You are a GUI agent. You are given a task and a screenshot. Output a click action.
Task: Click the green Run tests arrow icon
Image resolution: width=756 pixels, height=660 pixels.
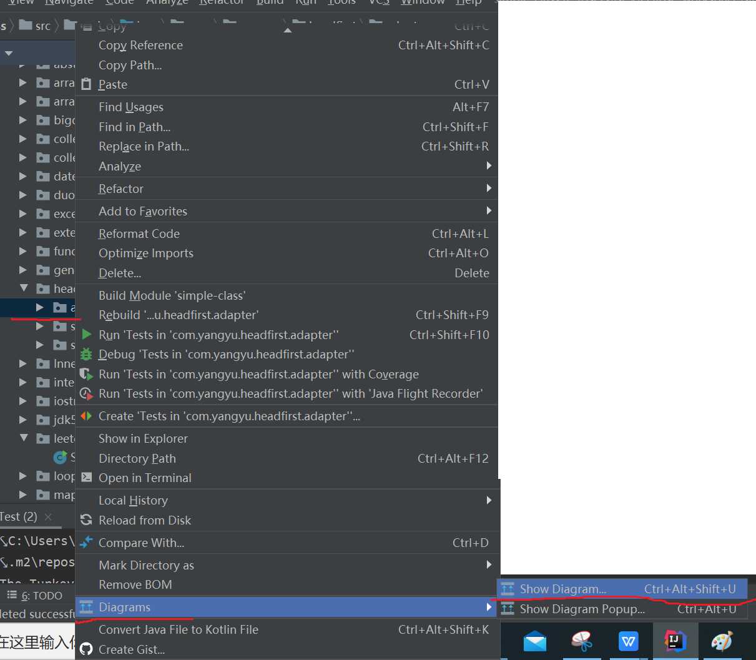pyautogui.click(x=87, y=335)
